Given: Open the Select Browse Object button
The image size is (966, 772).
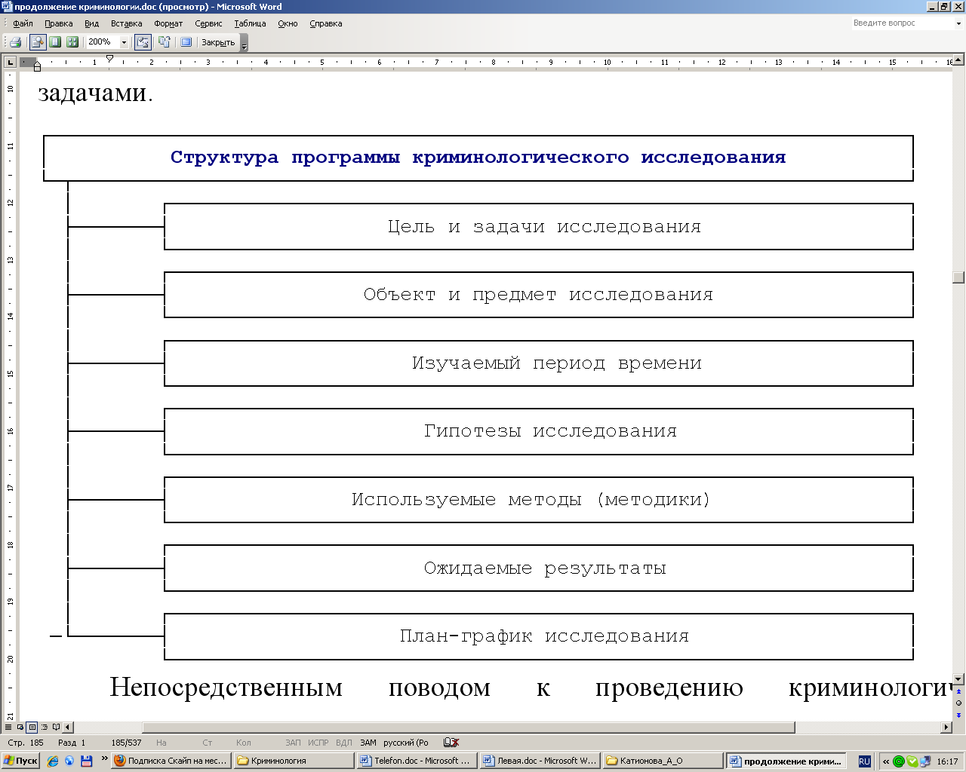Looking at the screenshot, I should [x=958, y=703].
